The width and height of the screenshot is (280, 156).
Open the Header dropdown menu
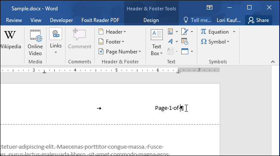click(112, 32)
